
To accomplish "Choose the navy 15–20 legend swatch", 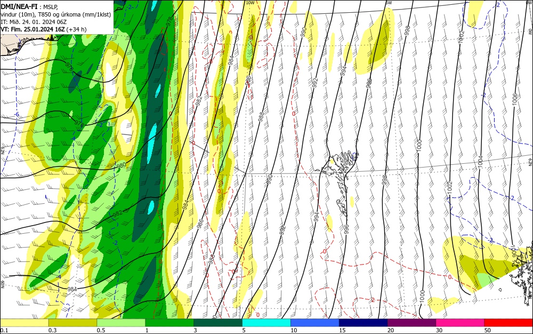I will (364, 322).
